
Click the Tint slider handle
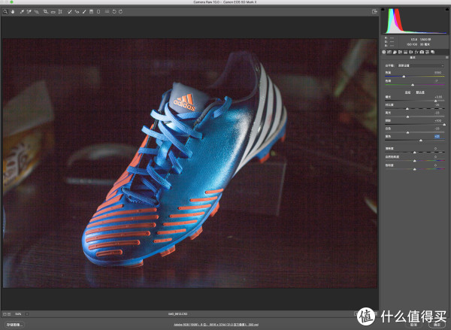(x=413, y=85)
